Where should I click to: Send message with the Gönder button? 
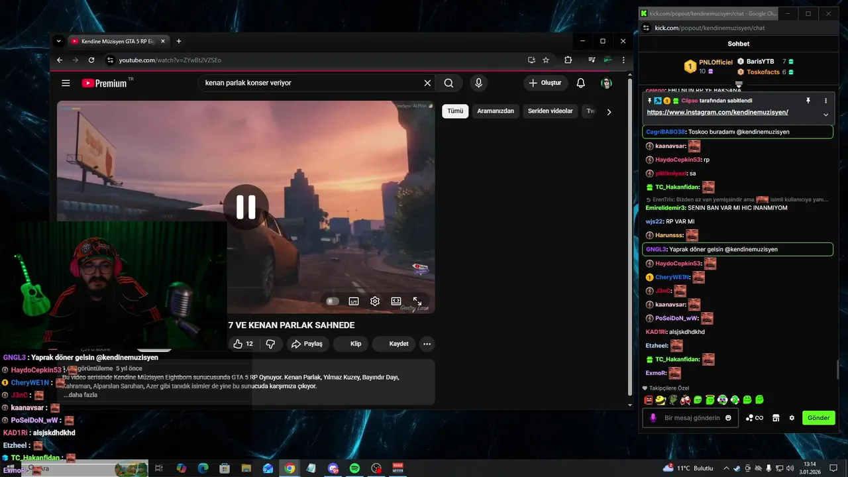pos(819,418)
